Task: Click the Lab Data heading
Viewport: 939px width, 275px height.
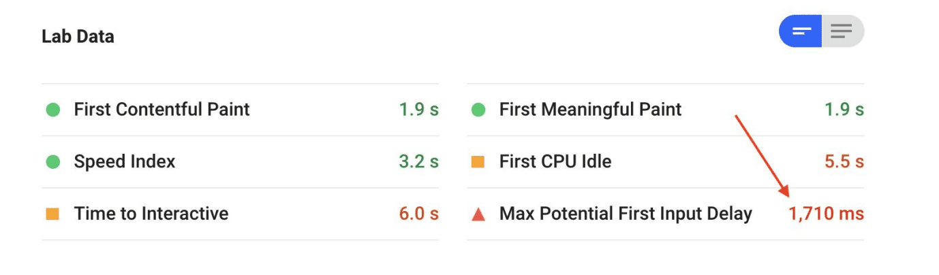Action: (78, 37)
